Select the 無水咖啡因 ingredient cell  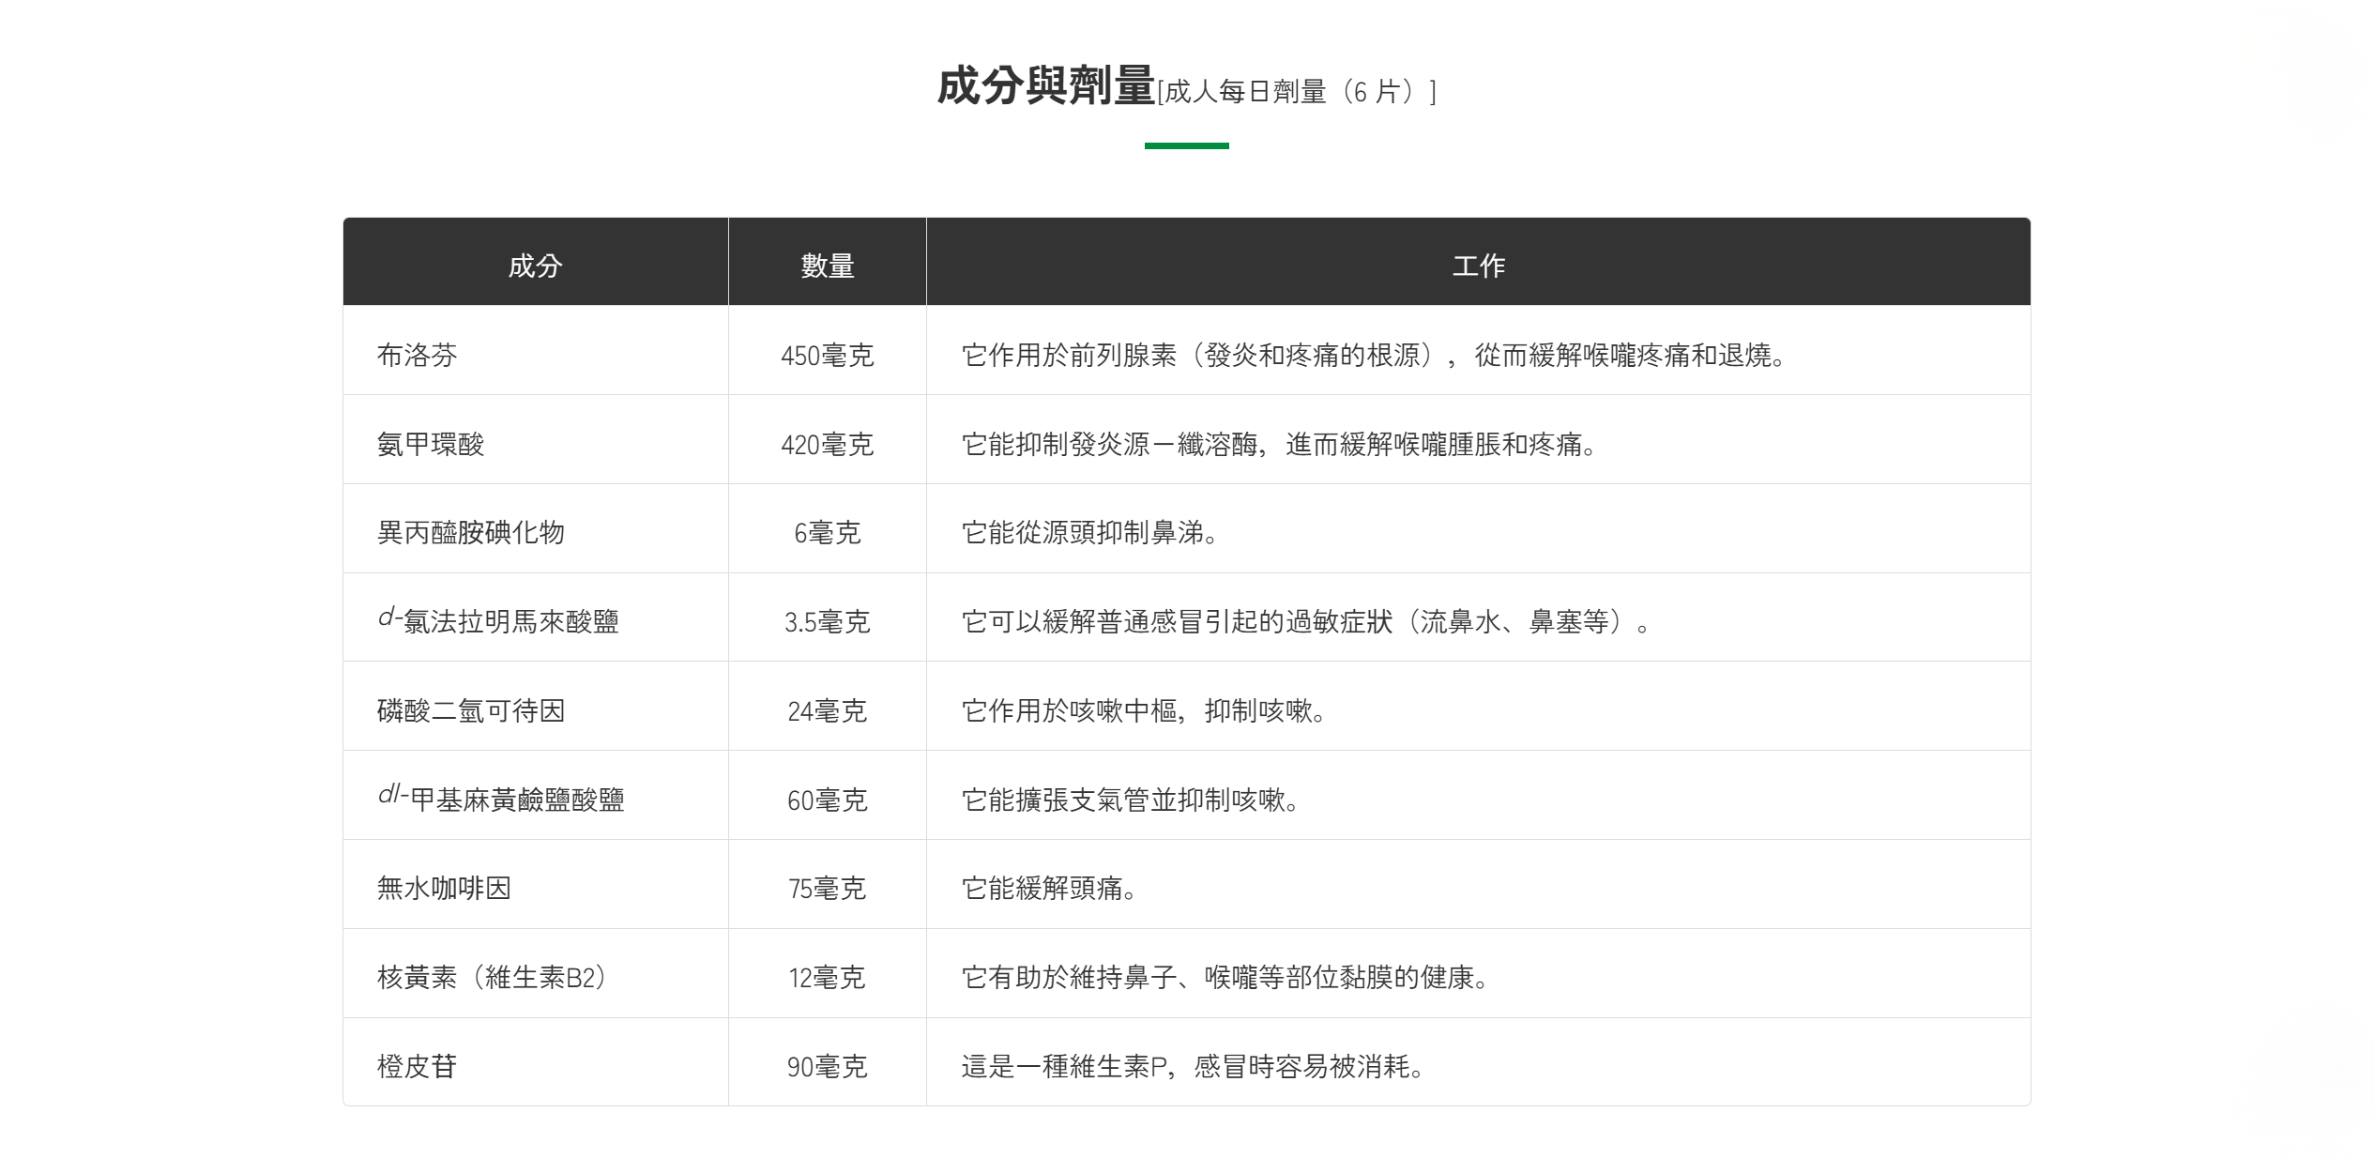[x=444, y=888]
